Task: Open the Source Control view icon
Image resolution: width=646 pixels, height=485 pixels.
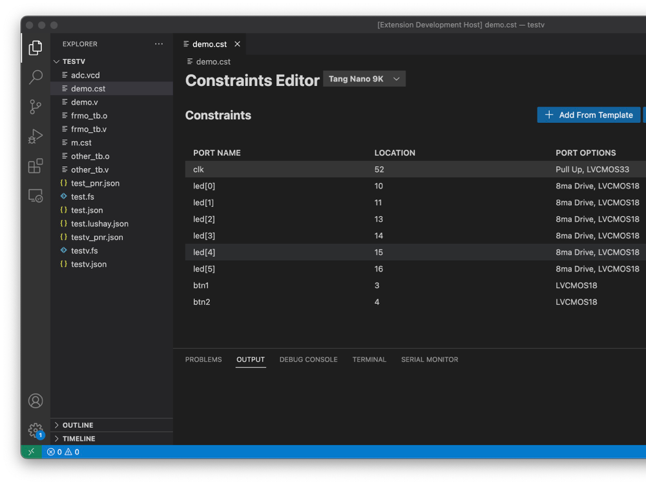Action: click(36, 107)
